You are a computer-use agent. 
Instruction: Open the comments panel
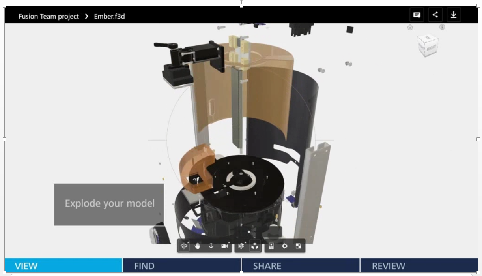(x=417, y=15)
